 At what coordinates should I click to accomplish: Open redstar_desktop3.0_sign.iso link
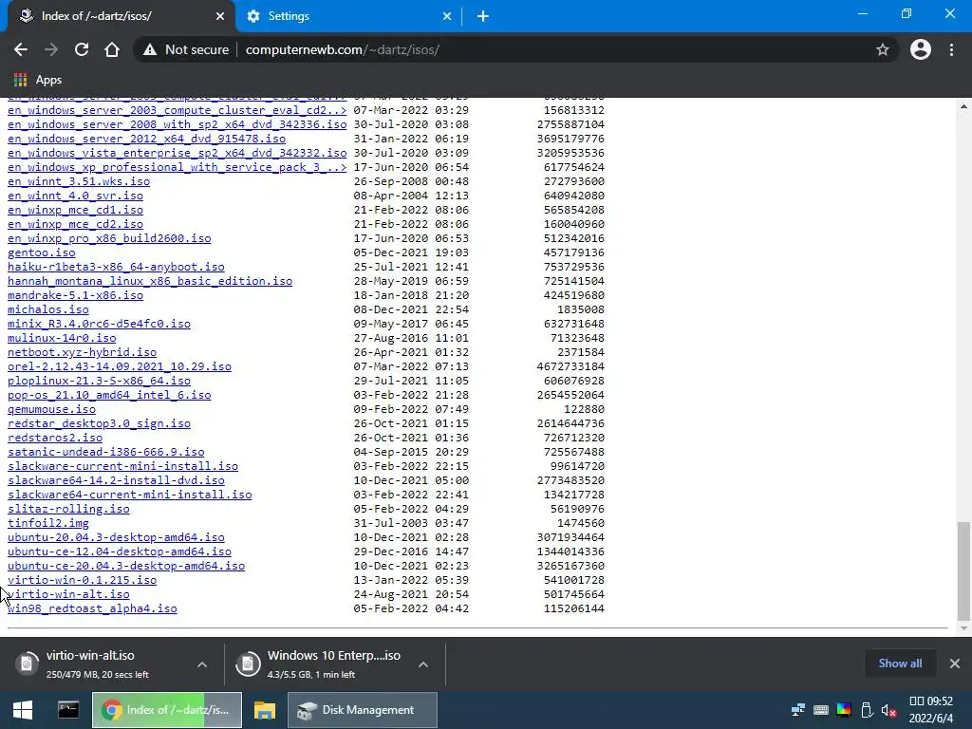coord(99,424)
